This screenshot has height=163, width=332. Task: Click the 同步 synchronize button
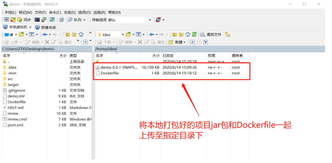click(24, 20)
